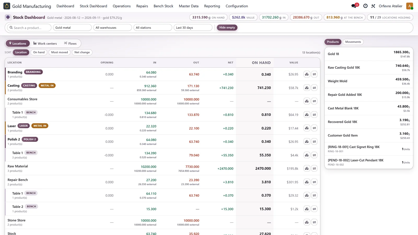
Task: Open the Gold metal filter dropdown
Action: [x=72, y=27]
